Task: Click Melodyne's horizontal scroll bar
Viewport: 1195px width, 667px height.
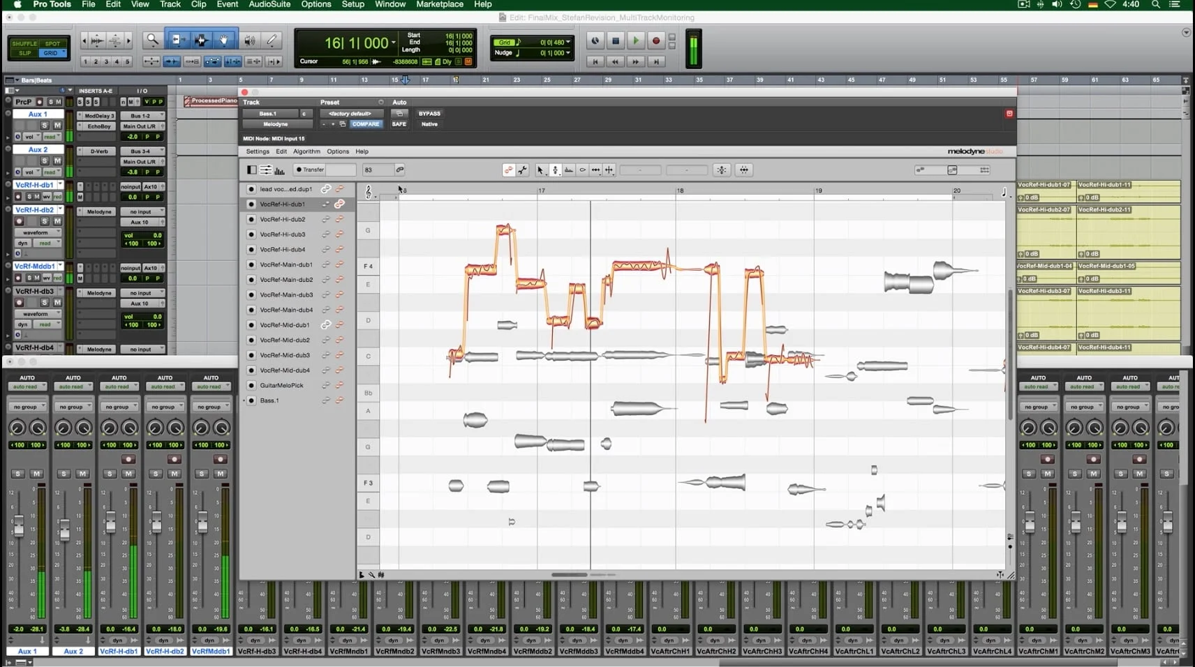Action: (570, 575)
